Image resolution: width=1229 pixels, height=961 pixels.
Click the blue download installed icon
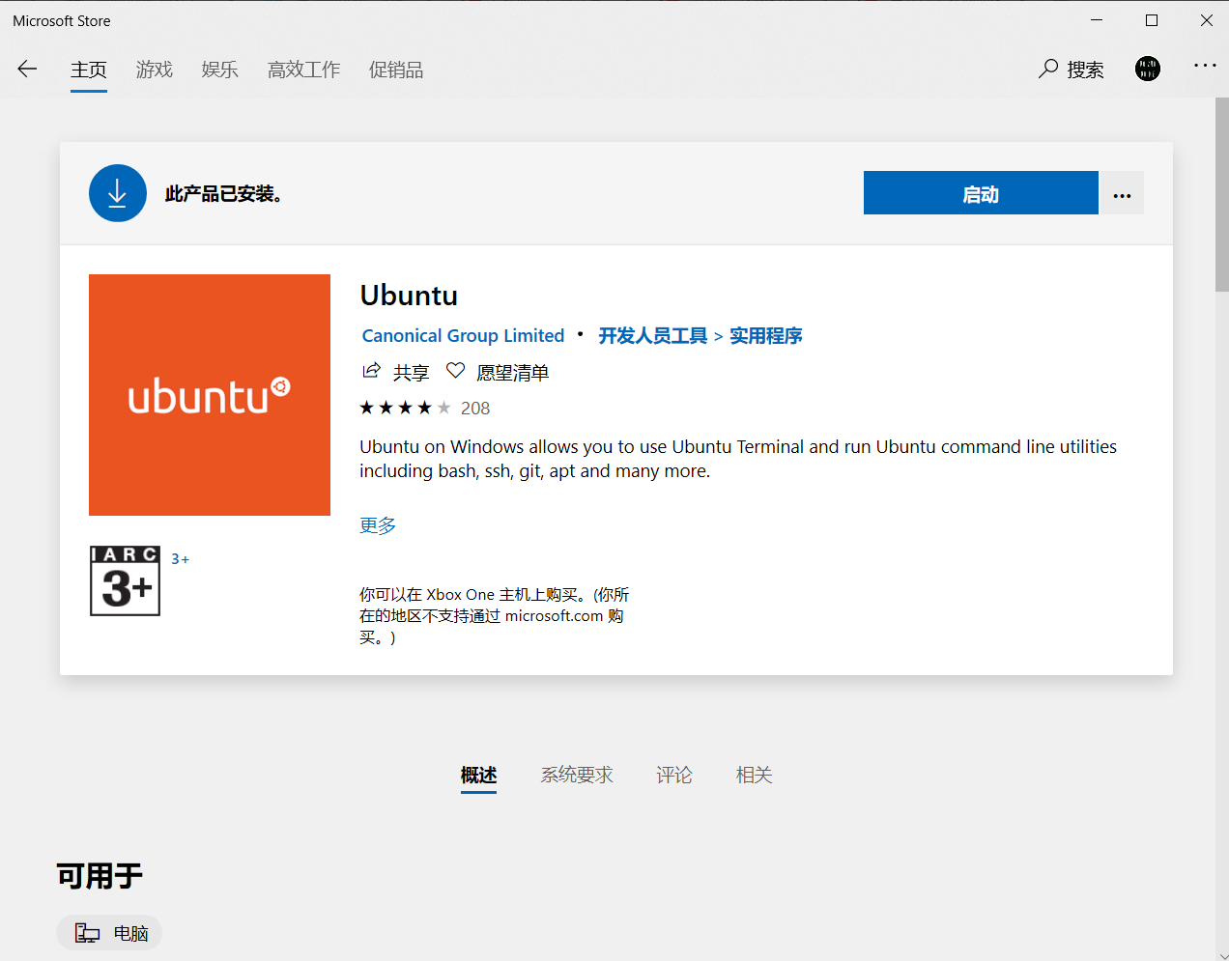117,192
